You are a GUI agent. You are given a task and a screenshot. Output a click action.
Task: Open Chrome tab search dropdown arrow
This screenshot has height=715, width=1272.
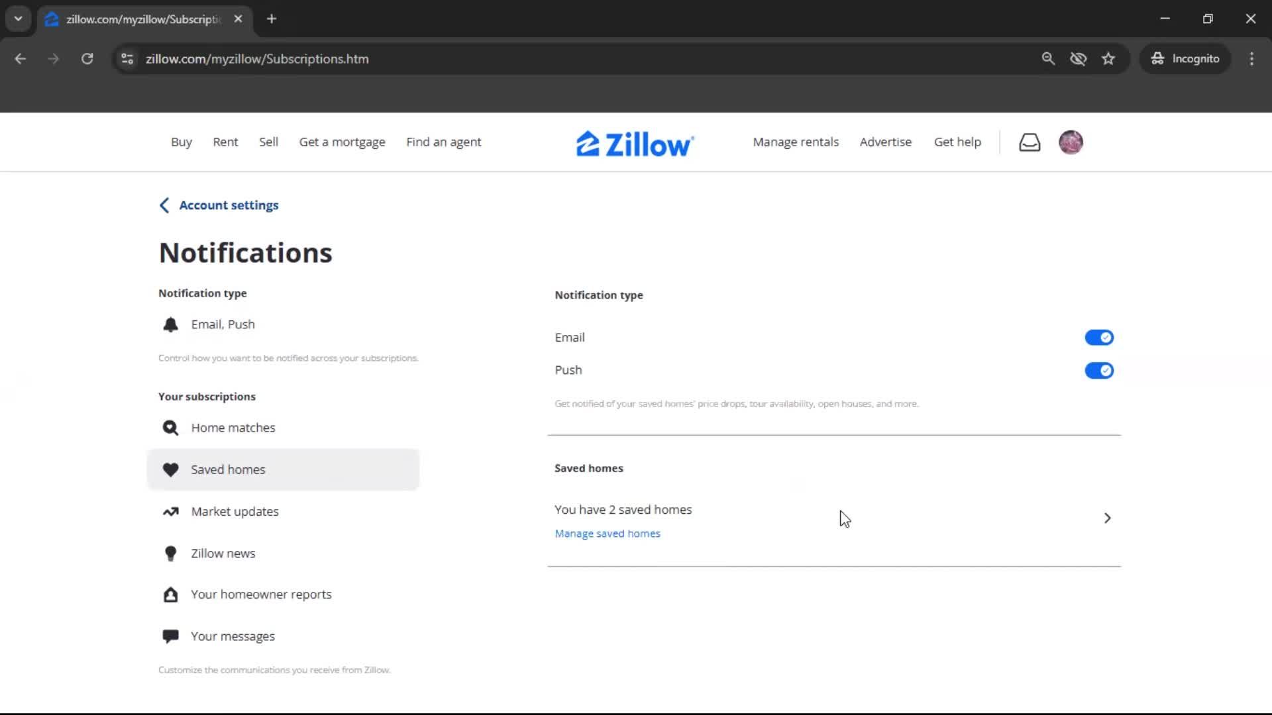coord(18,19)
